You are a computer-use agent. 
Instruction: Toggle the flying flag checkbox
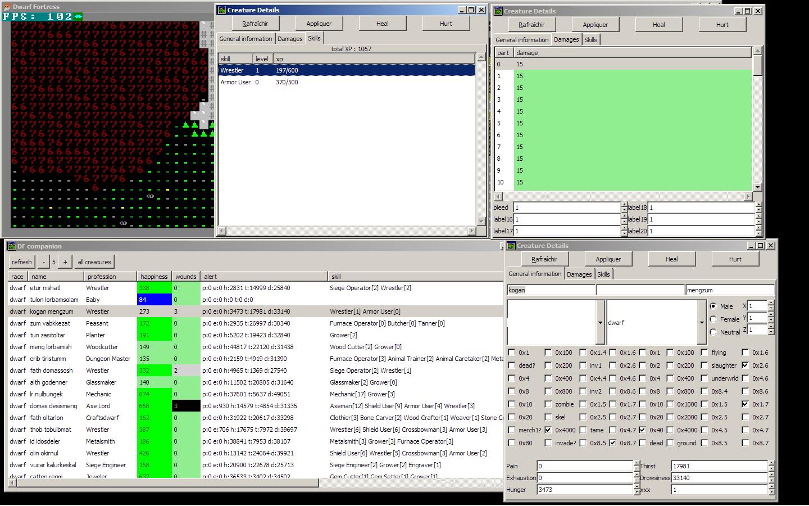pyautogui.click(x=704, y=353)
